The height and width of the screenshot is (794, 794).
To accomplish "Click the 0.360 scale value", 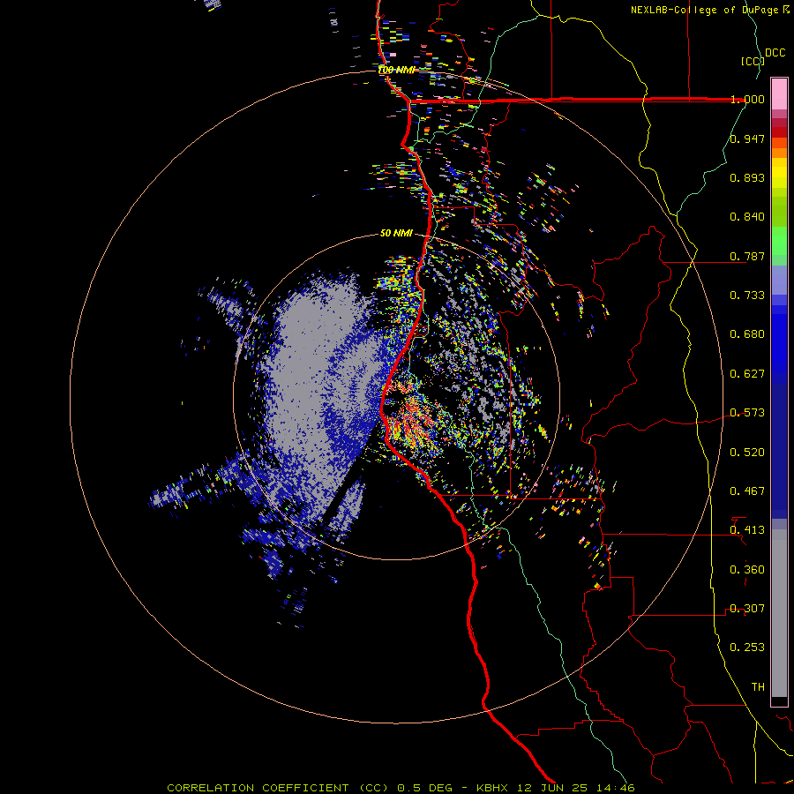I will [747, 570].
